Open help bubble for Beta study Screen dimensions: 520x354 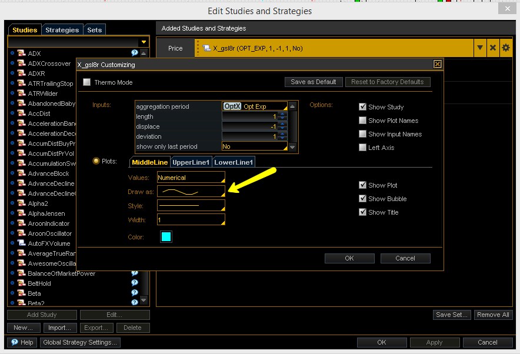pyautogui.click(x=134, y=293)
